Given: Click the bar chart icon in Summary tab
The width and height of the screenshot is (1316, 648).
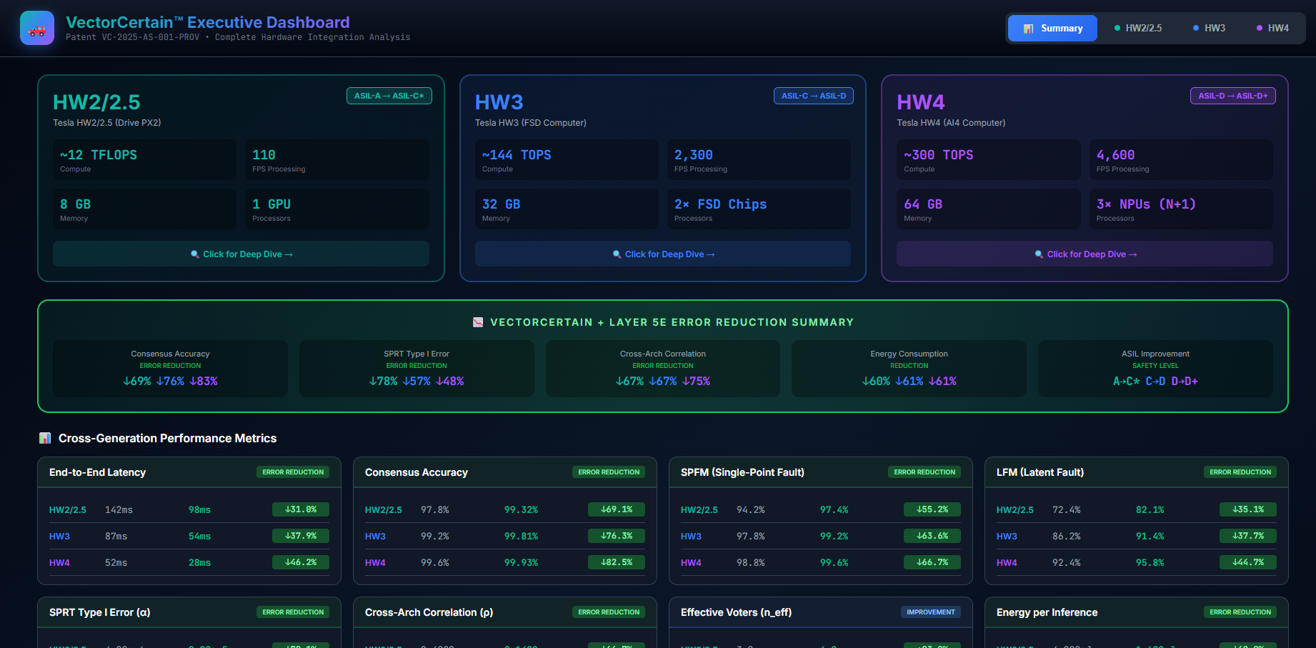Looking at the screenshot, I should 1028,29.
